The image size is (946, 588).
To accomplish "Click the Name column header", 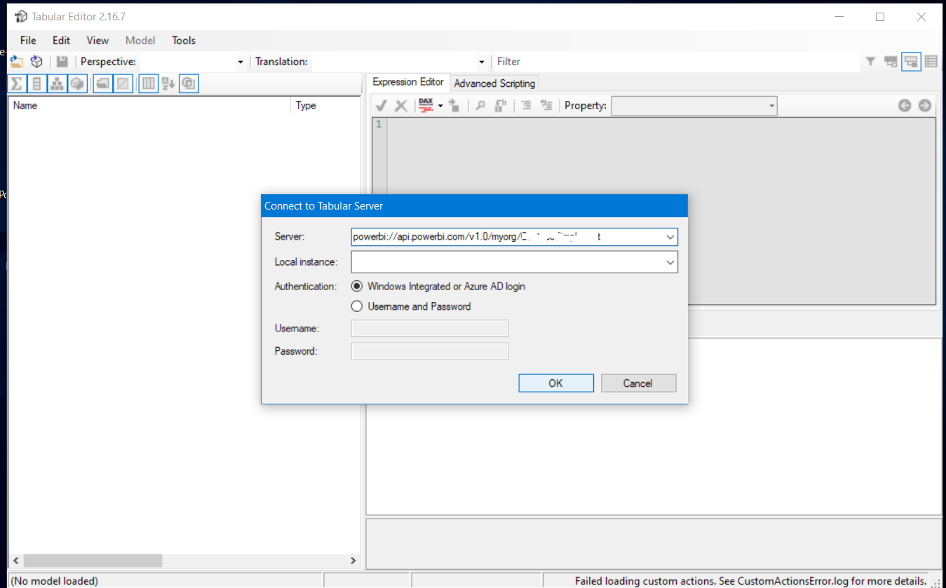I will [x=149, y=106].
